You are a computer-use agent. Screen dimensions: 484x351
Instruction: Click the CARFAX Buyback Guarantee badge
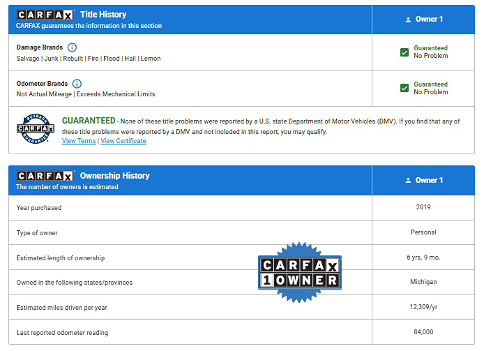[35, 129]
